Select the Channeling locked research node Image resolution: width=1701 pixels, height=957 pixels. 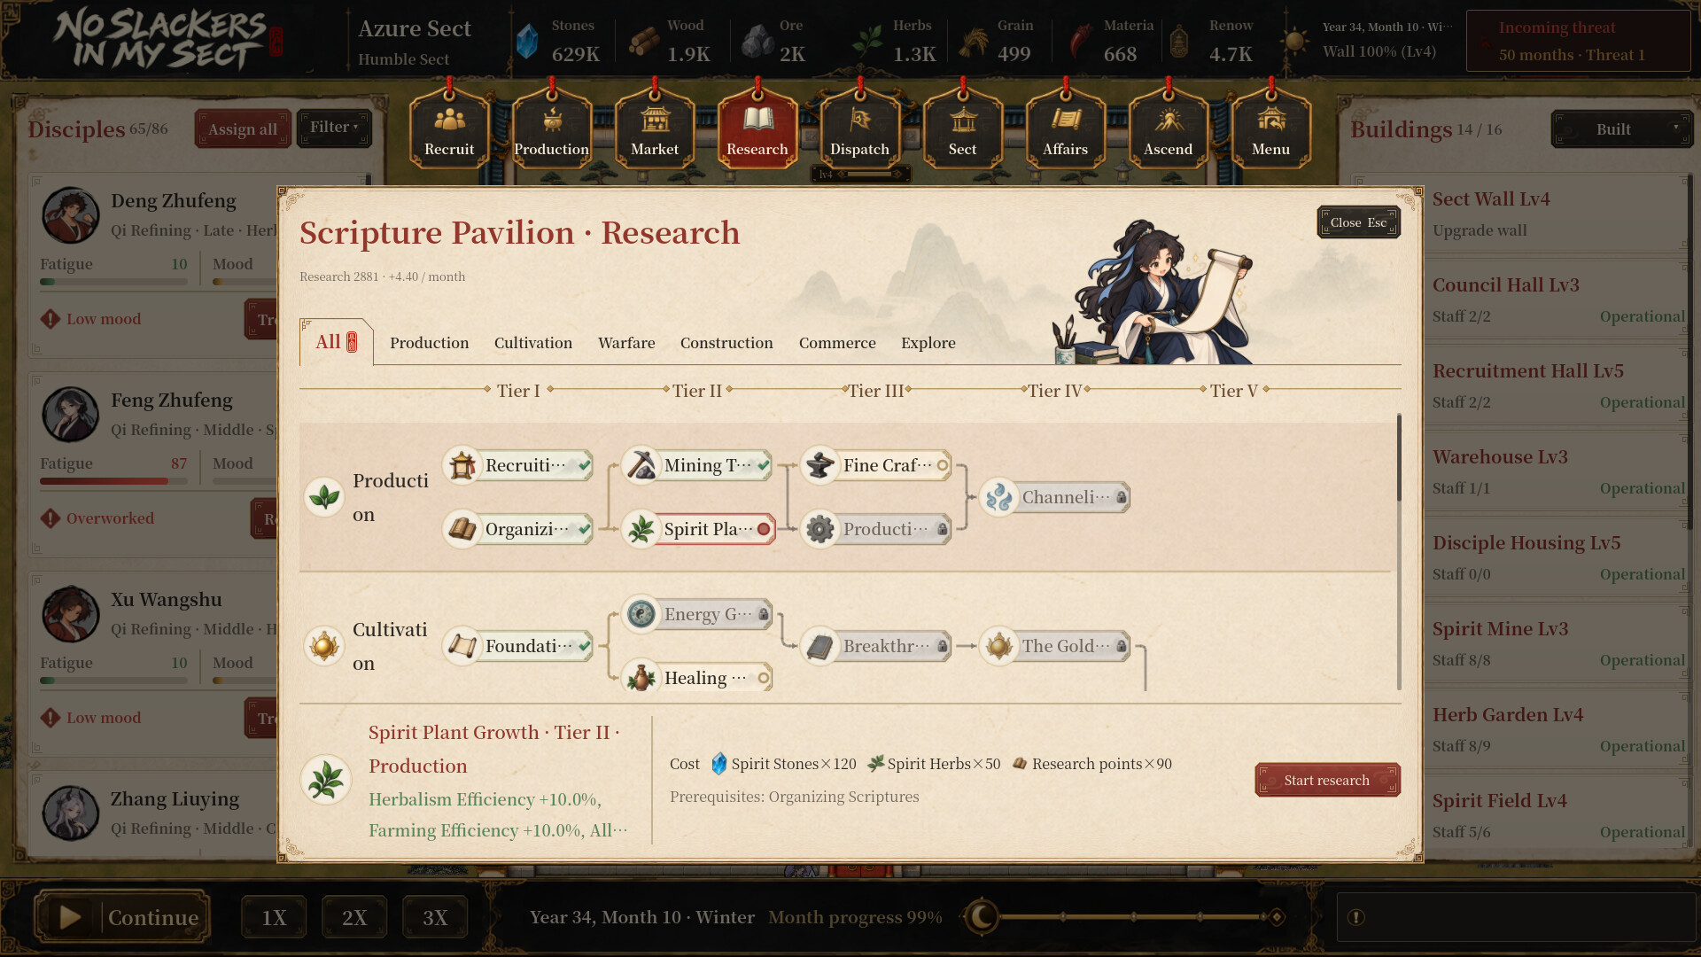point(1055,497)
